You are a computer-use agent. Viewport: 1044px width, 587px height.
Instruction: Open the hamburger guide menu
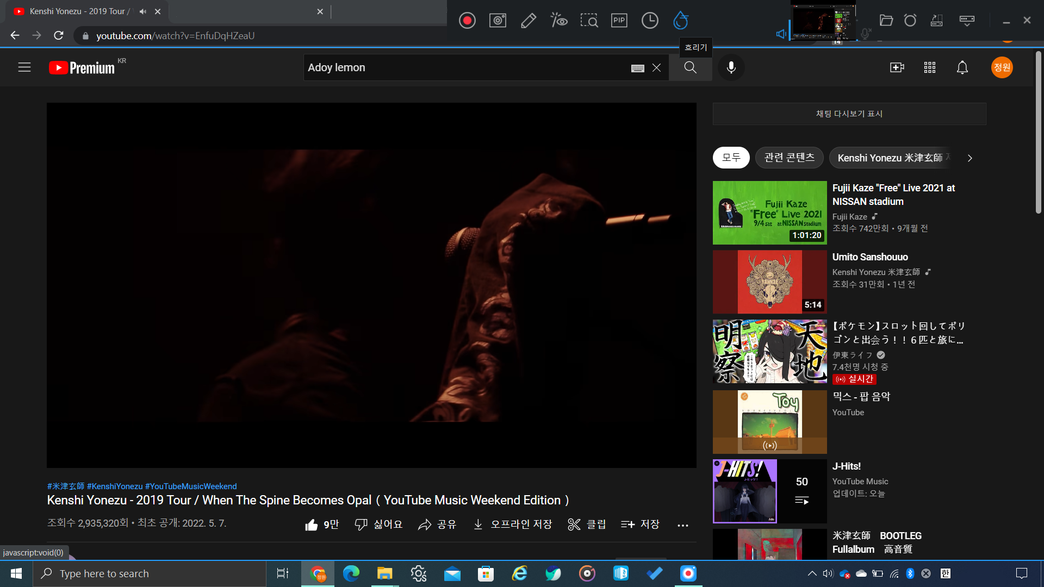(x=24, y=67)
